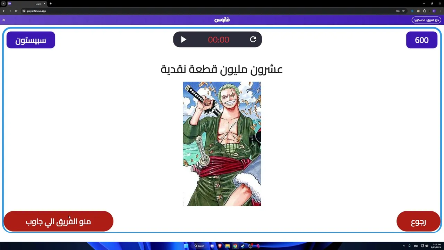Click the microphone tray icon
Image resolution: width=444 pixels, height=250 pixels.
tap(409, 246)
